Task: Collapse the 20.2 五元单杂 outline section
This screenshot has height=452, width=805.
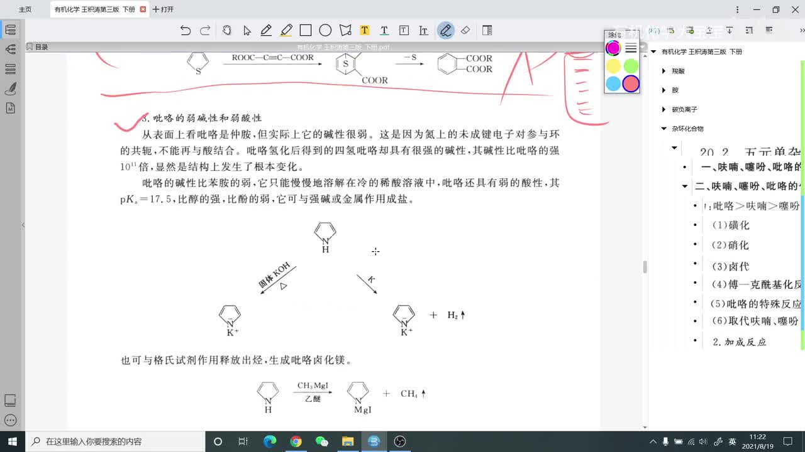Action: (x=675, y=148)
